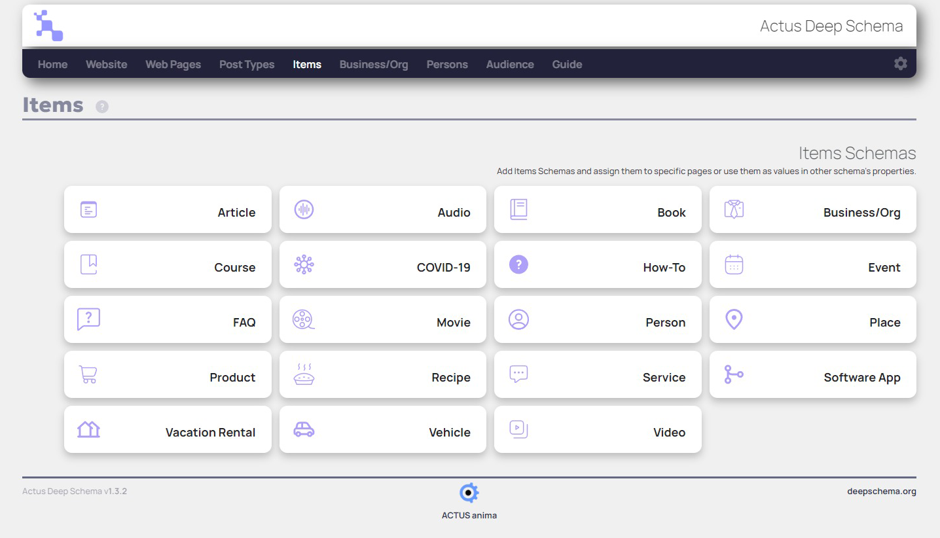Click the Items Schemas section heading
Screen dimensions: 940x538
click(x=858, y=153)
